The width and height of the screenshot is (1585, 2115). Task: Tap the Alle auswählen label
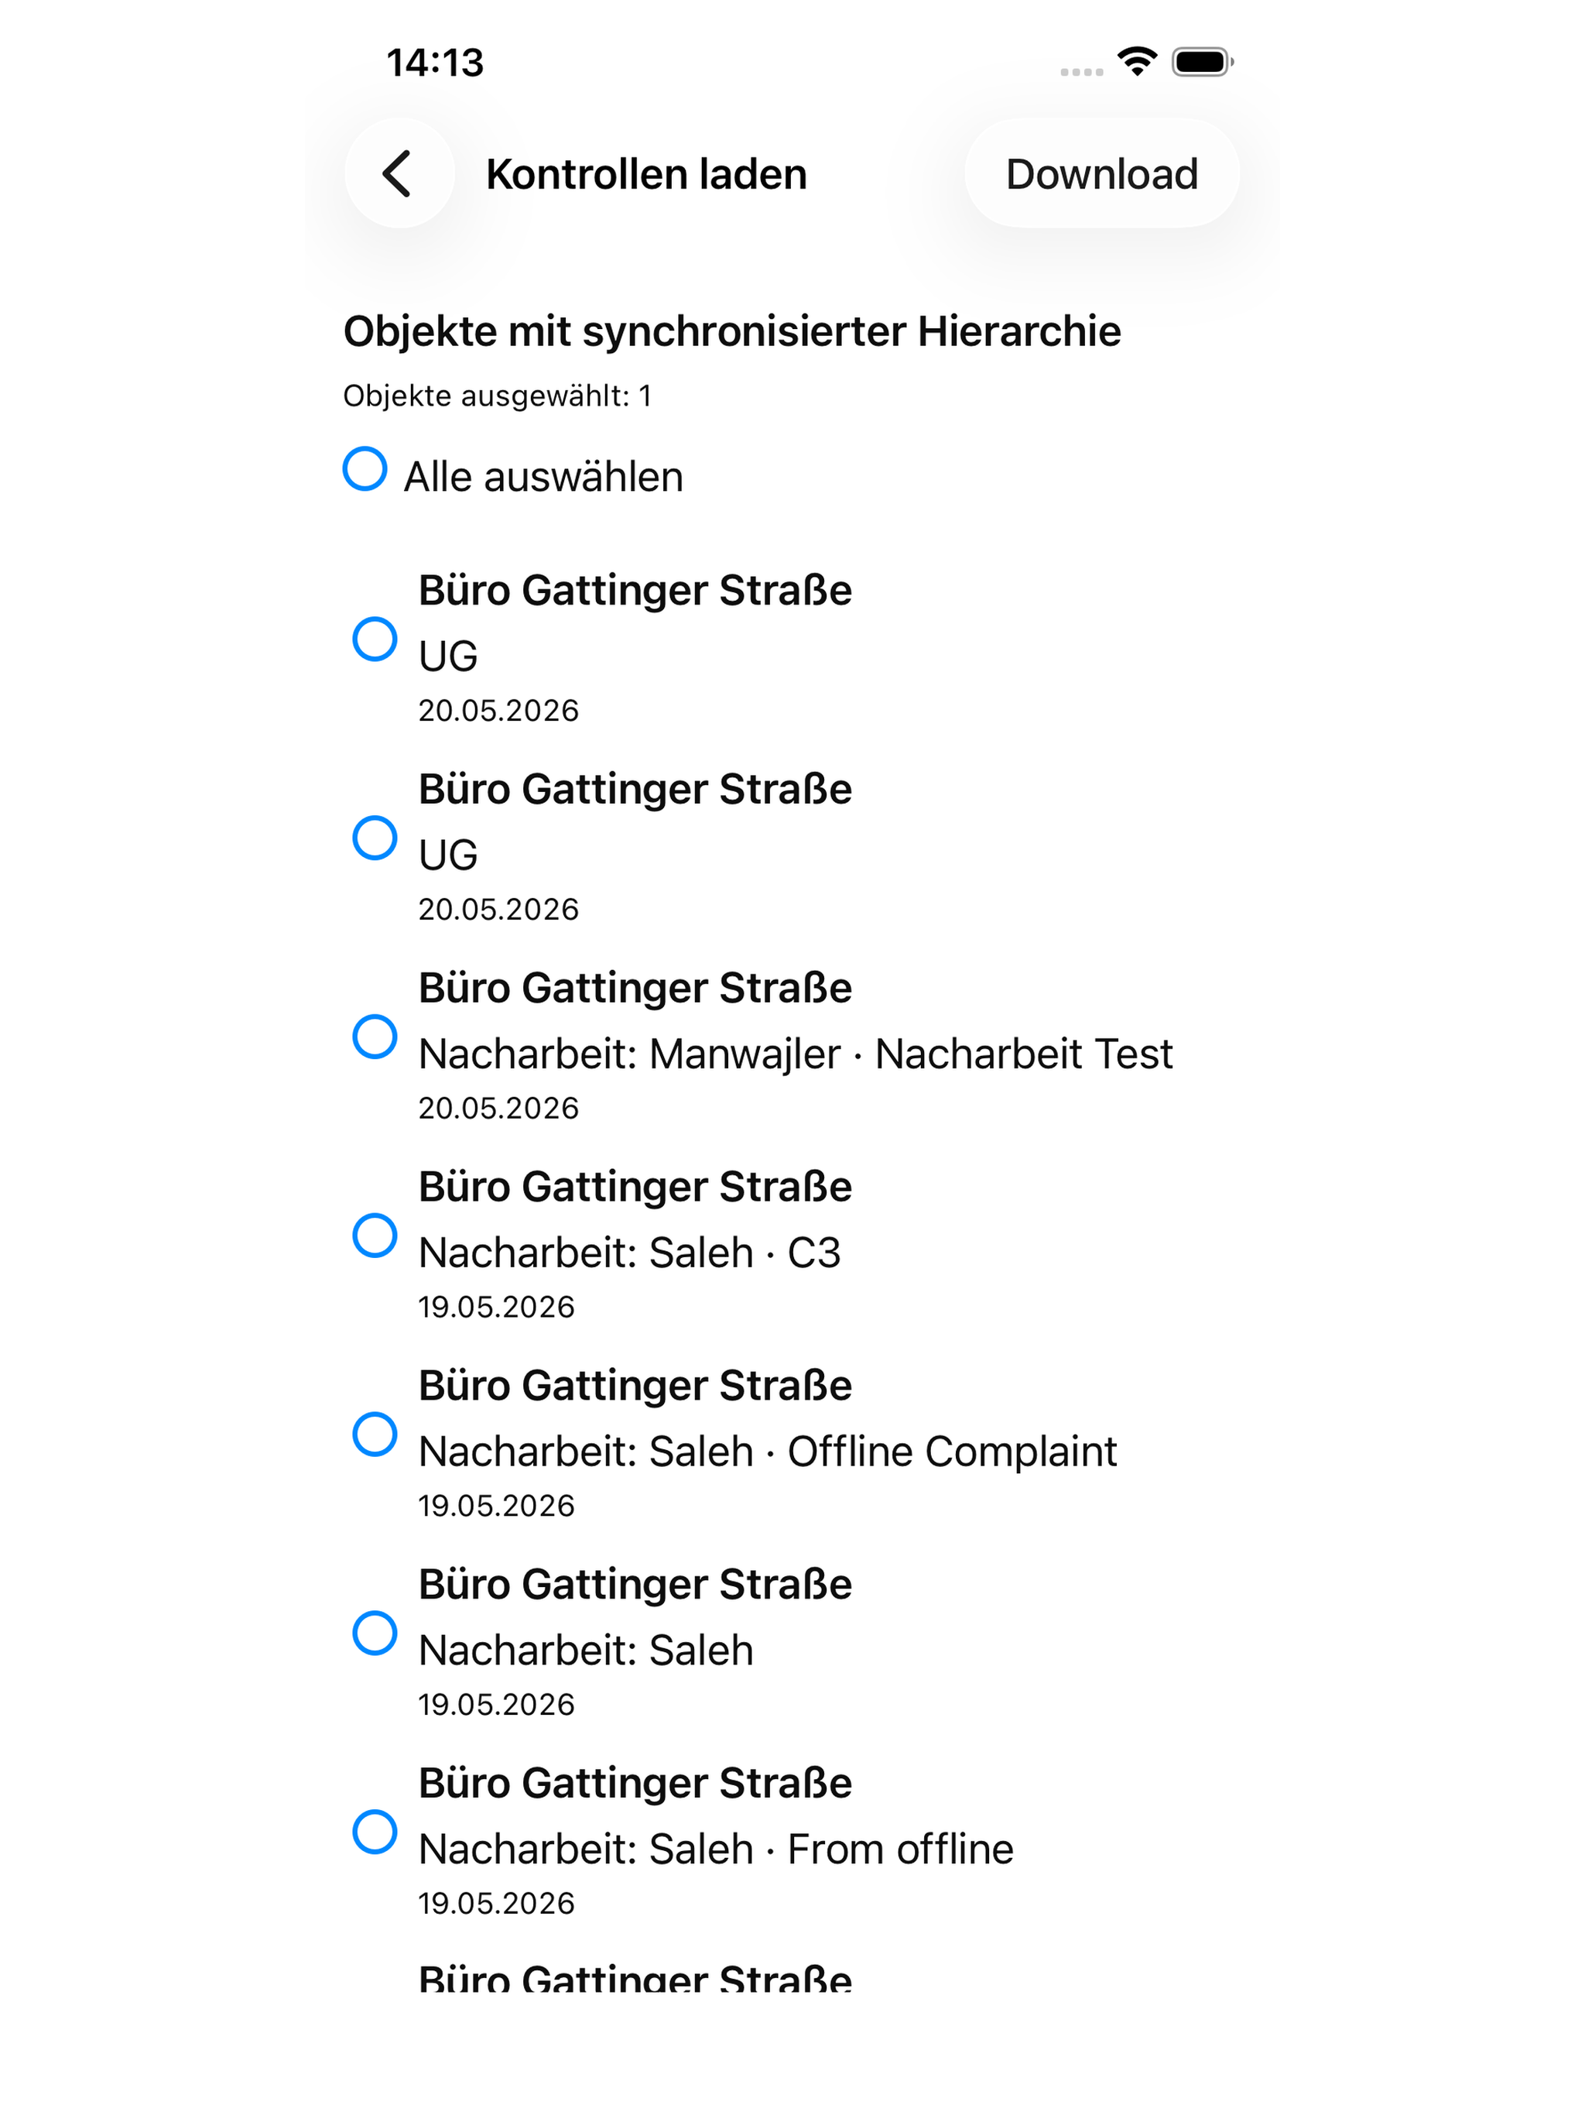coord(544,476)
